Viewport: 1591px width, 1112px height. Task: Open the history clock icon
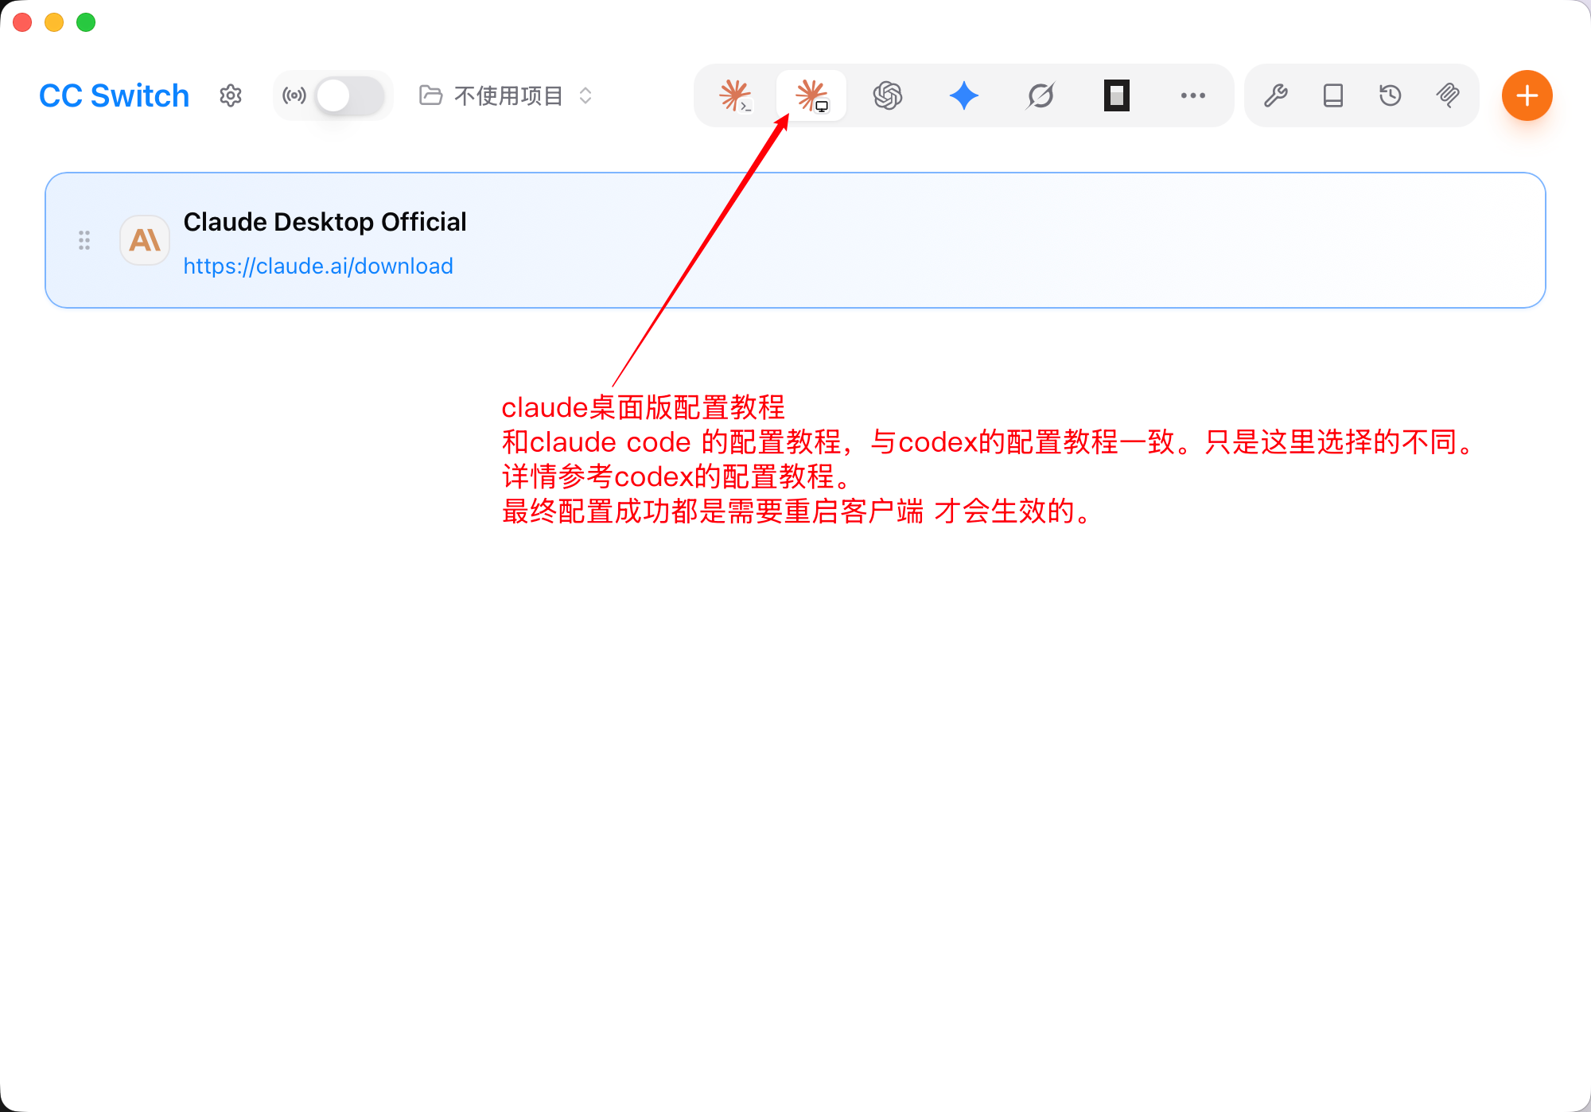click(x=1391, y=95)
